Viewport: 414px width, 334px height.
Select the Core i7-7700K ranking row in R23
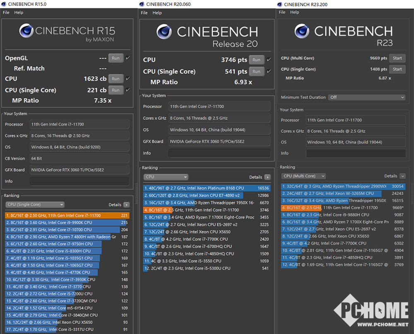[x=343, y=243]
